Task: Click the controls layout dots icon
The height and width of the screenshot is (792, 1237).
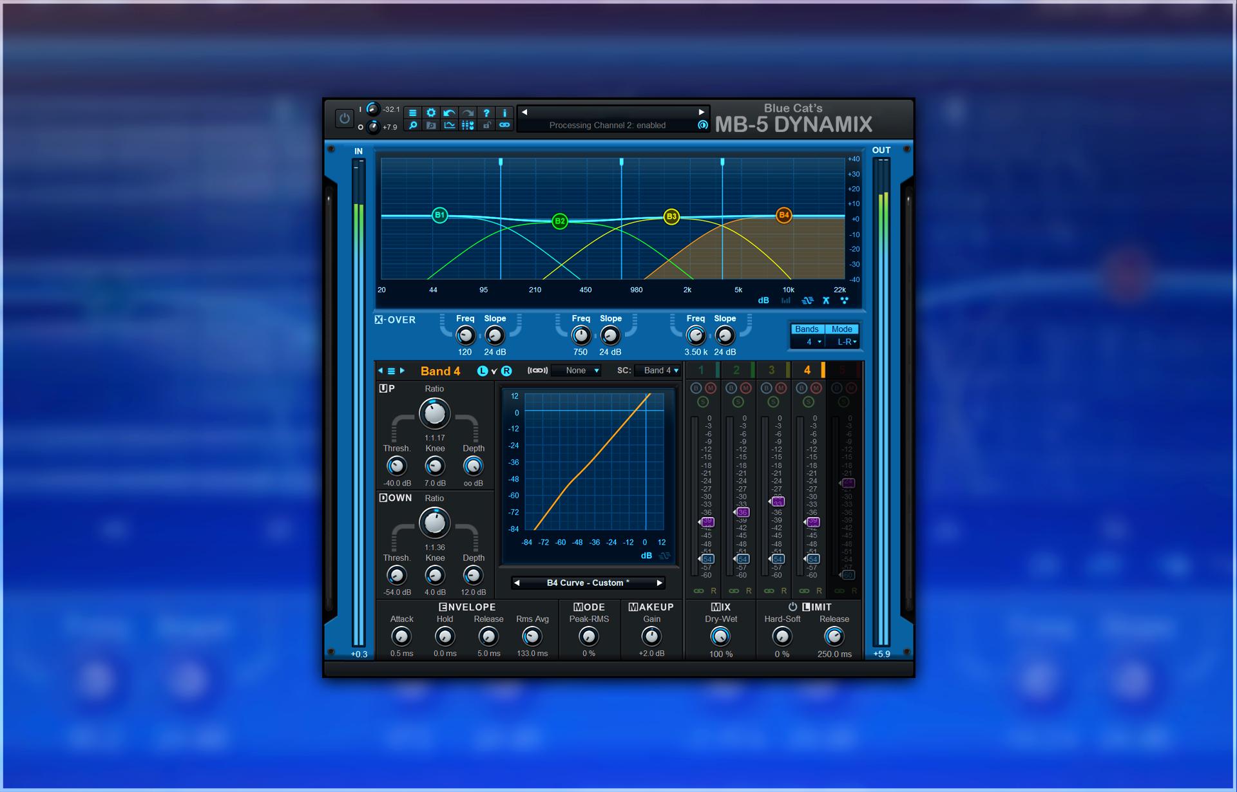Action: tap(468, 126)
